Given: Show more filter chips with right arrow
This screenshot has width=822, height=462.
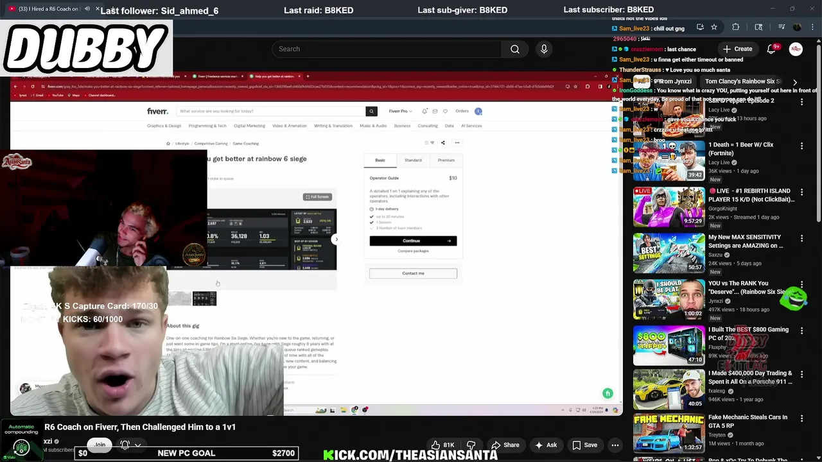Looking at the screenshot, I should 795,82.
